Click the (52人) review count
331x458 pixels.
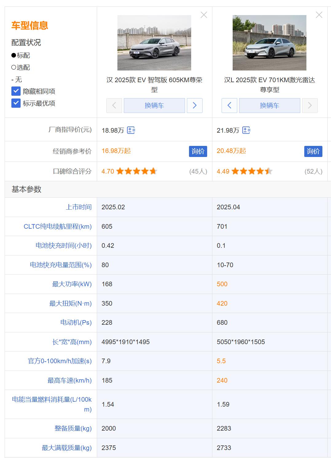(x=313, y=171)
